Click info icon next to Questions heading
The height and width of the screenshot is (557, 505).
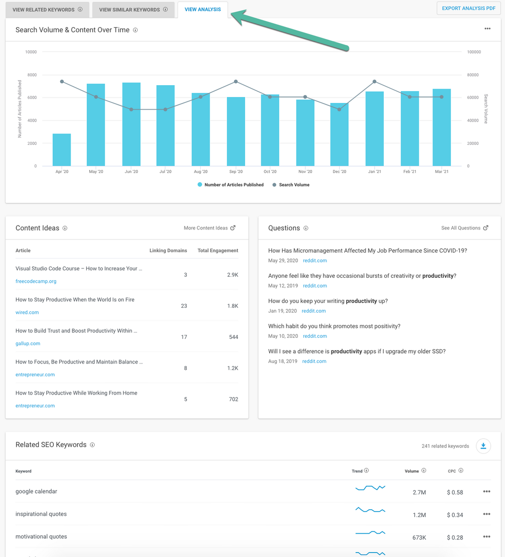coord(306,229)
